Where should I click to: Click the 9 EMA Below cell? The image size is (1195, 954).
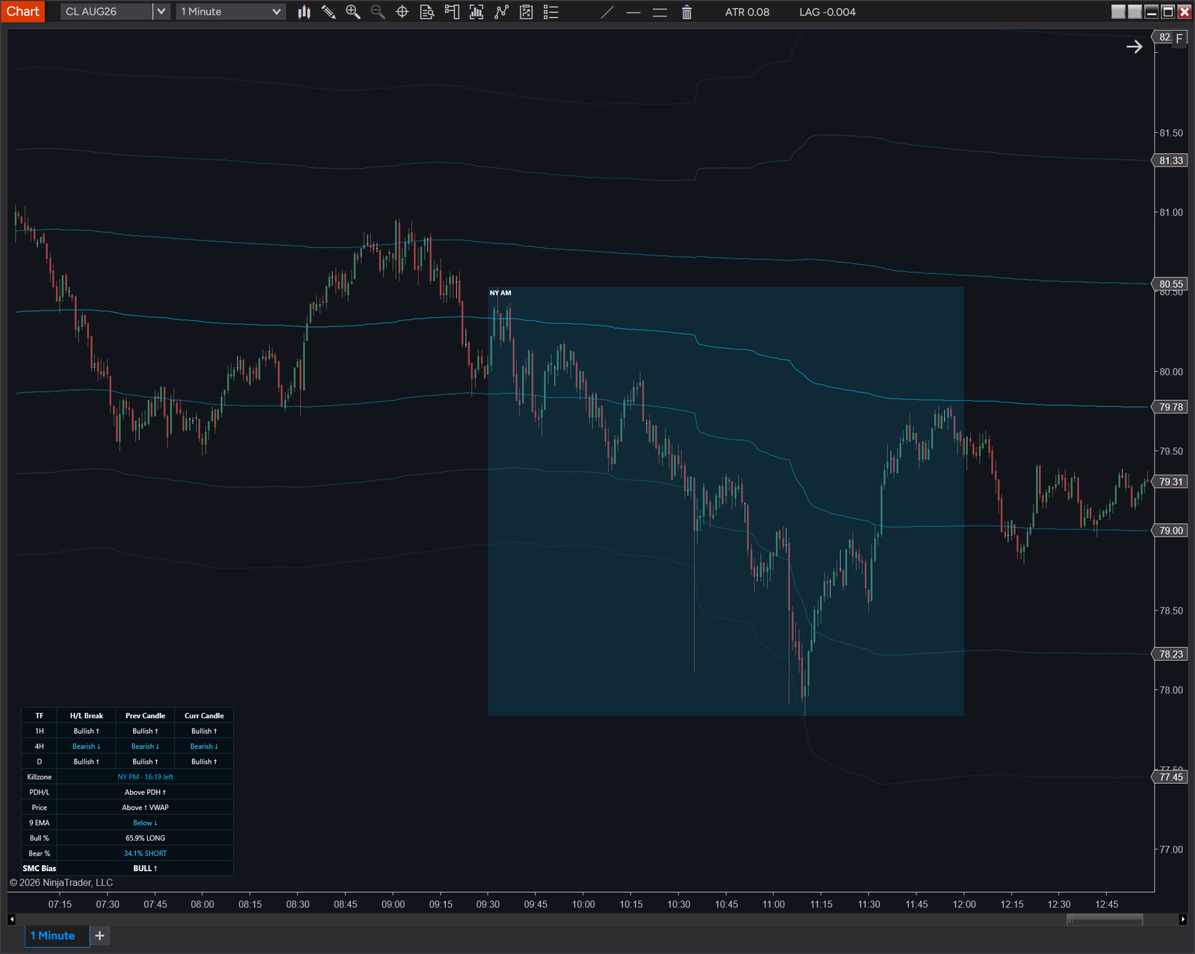click(x=146, y=823)
